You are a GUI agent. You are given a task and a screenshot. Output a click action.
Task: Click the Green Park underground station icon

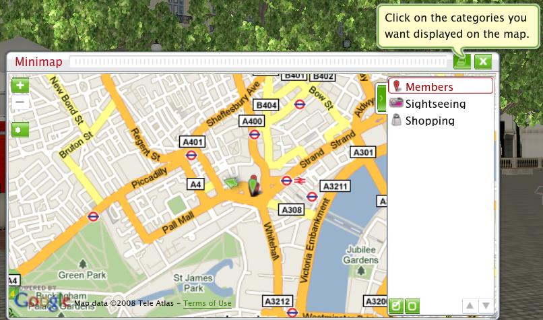[x=93, y=217]
